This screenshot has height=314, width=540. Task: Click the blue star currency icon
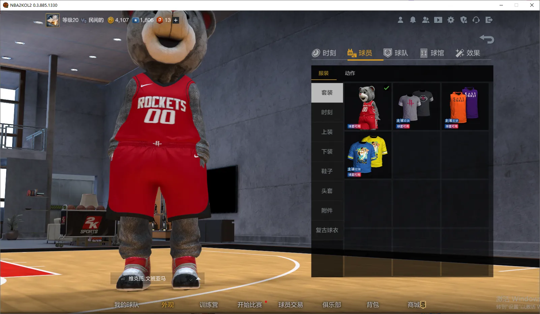pos(136,20)
